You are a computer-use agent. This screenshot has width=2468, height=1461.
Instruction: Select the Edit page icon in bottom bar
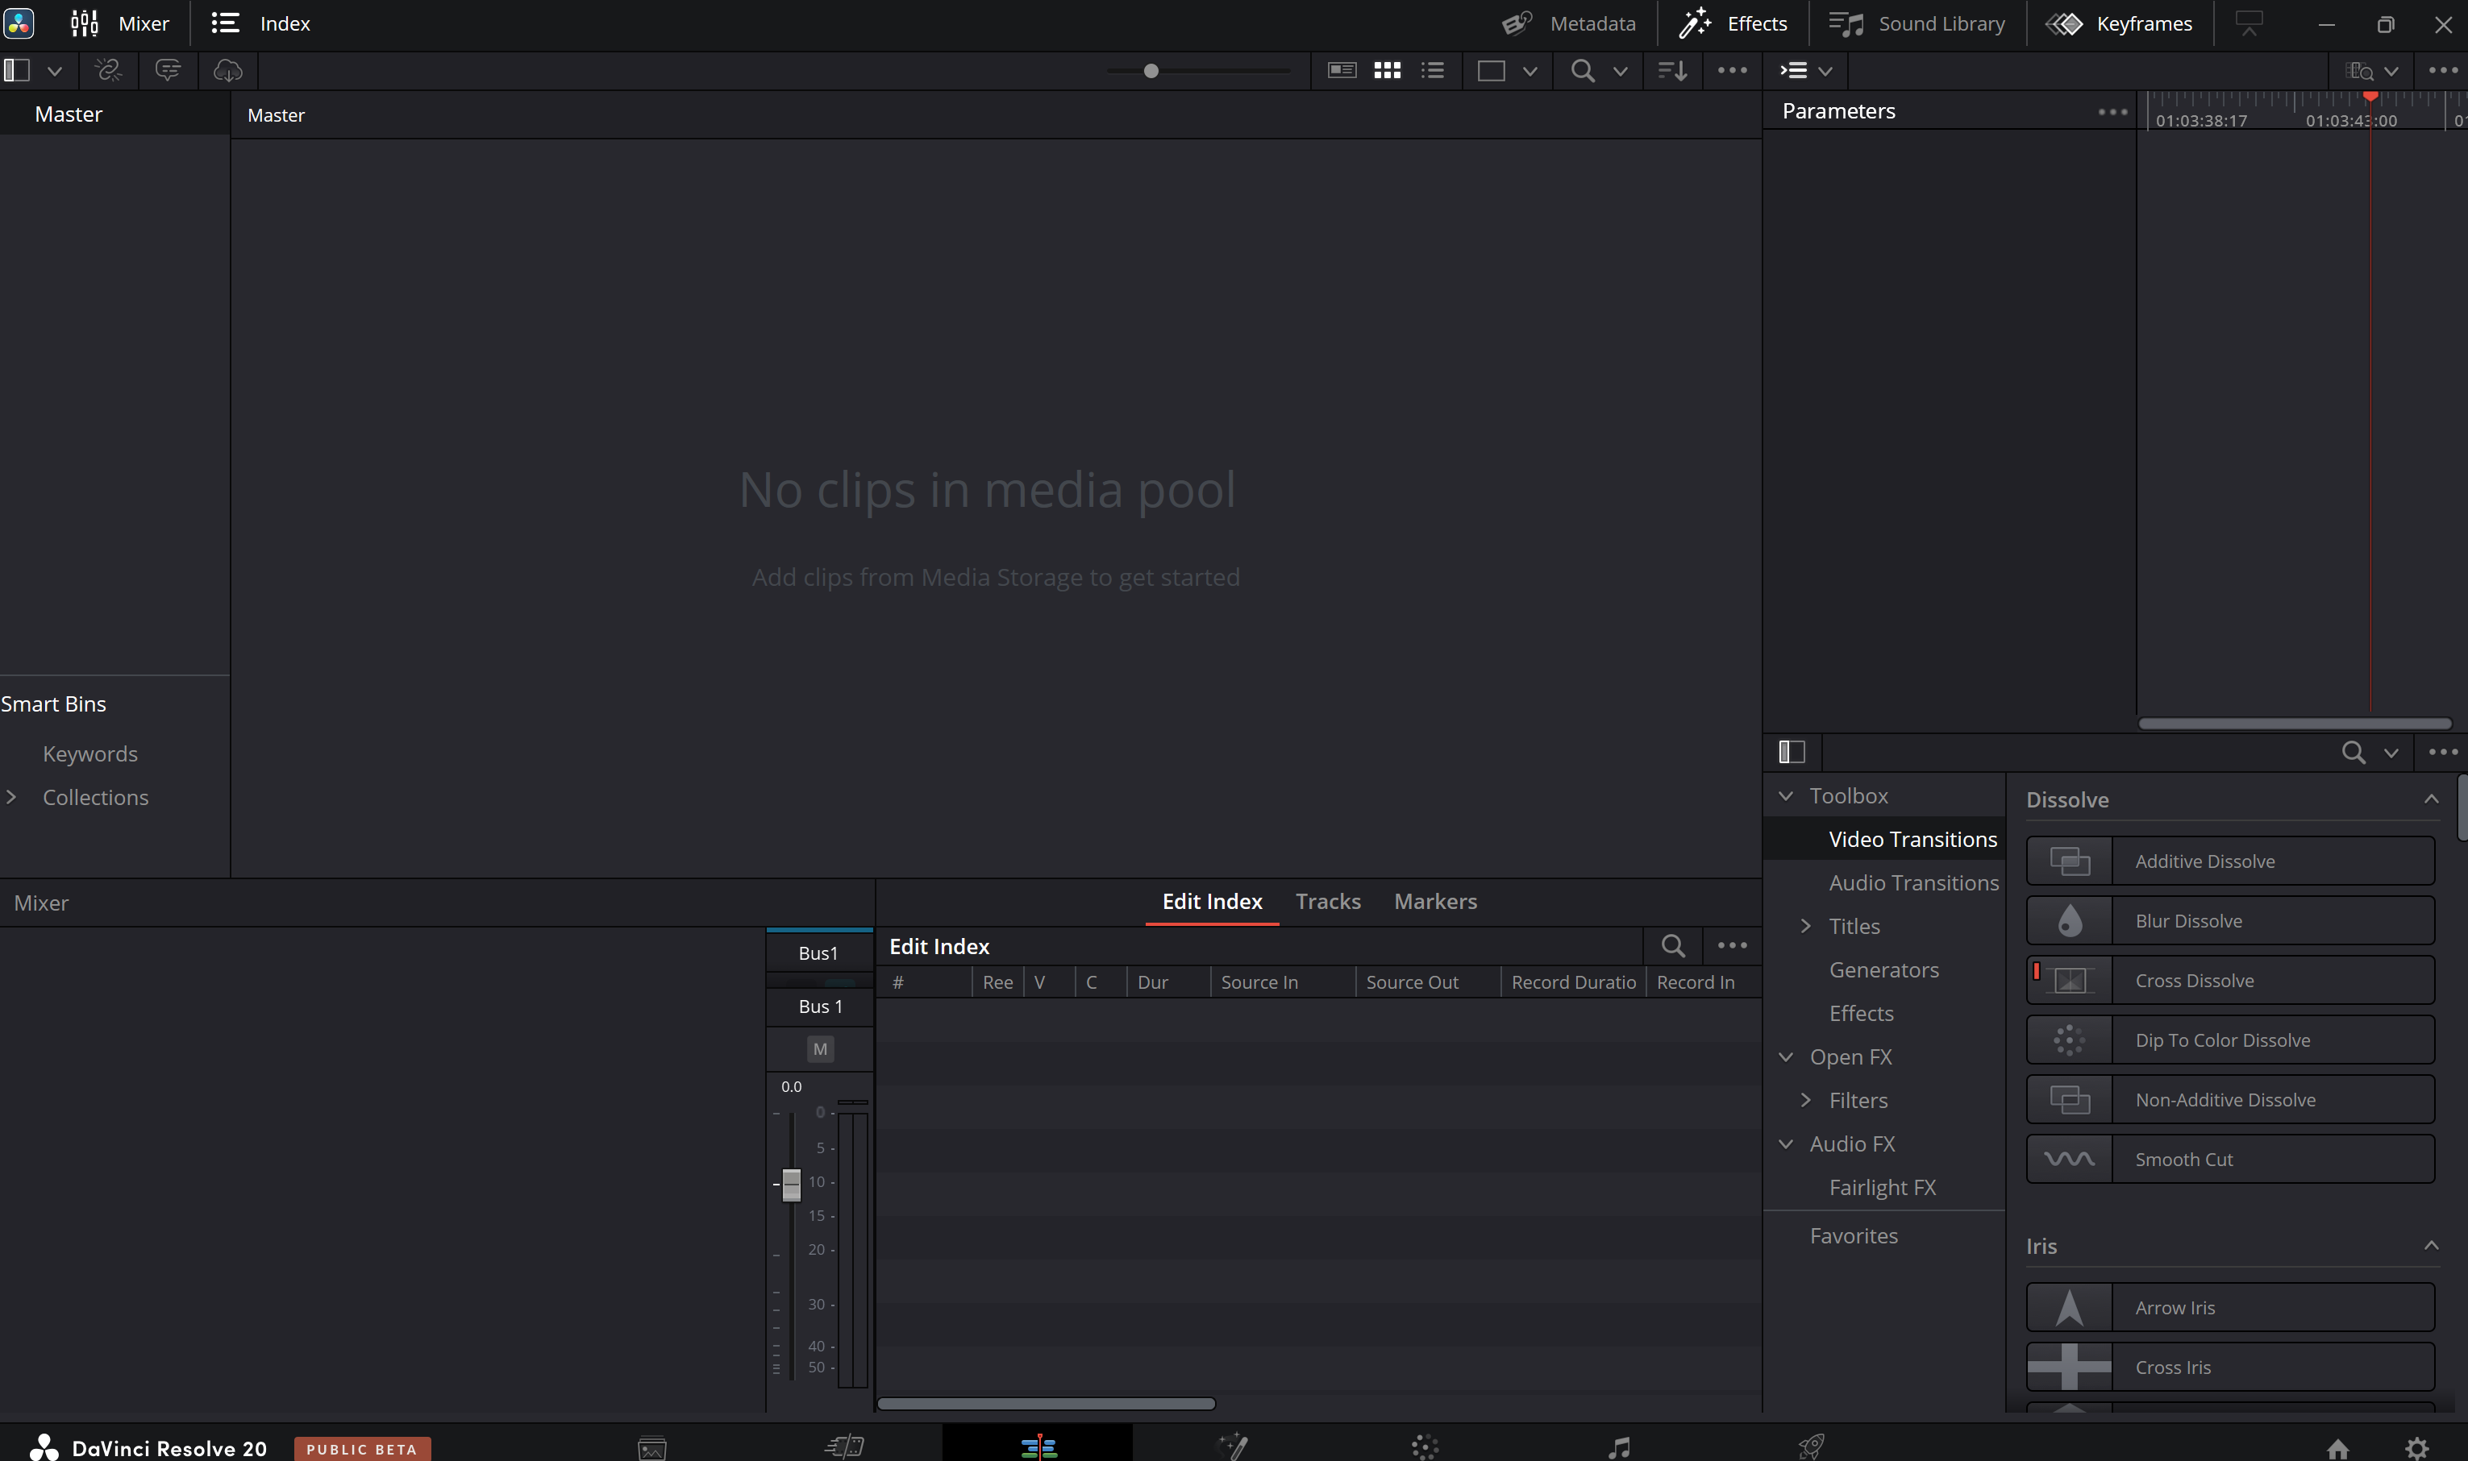1038,1447
